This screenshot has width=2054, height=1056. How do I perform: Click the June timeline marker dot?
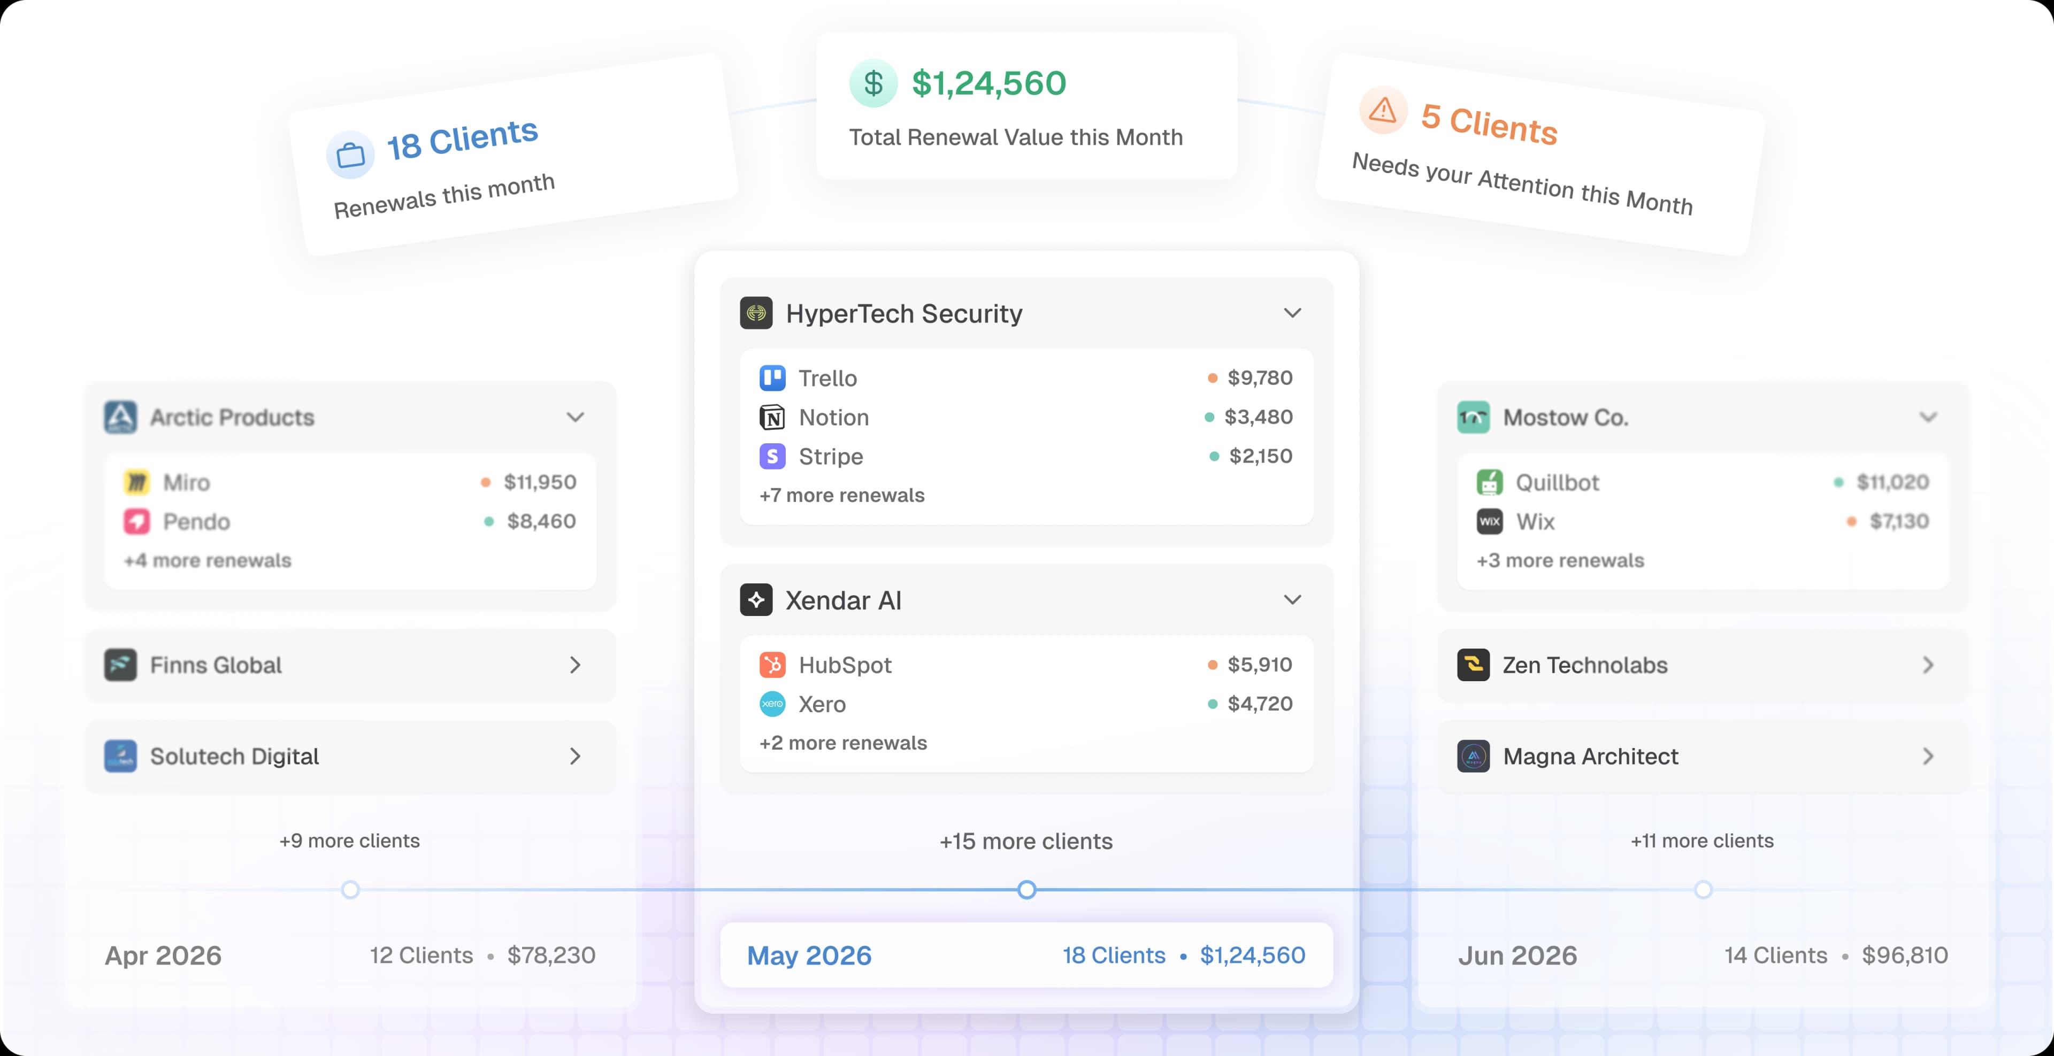coord(1703,889)
